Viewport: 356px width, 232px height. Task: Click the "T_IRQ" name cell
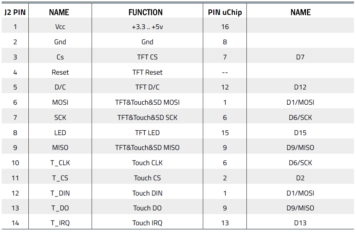pyautogui.click(x=60, y=223)
